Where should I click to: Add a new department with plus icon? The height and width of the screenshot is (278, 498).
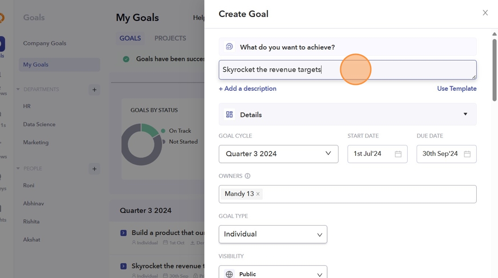tap(94, 90)
